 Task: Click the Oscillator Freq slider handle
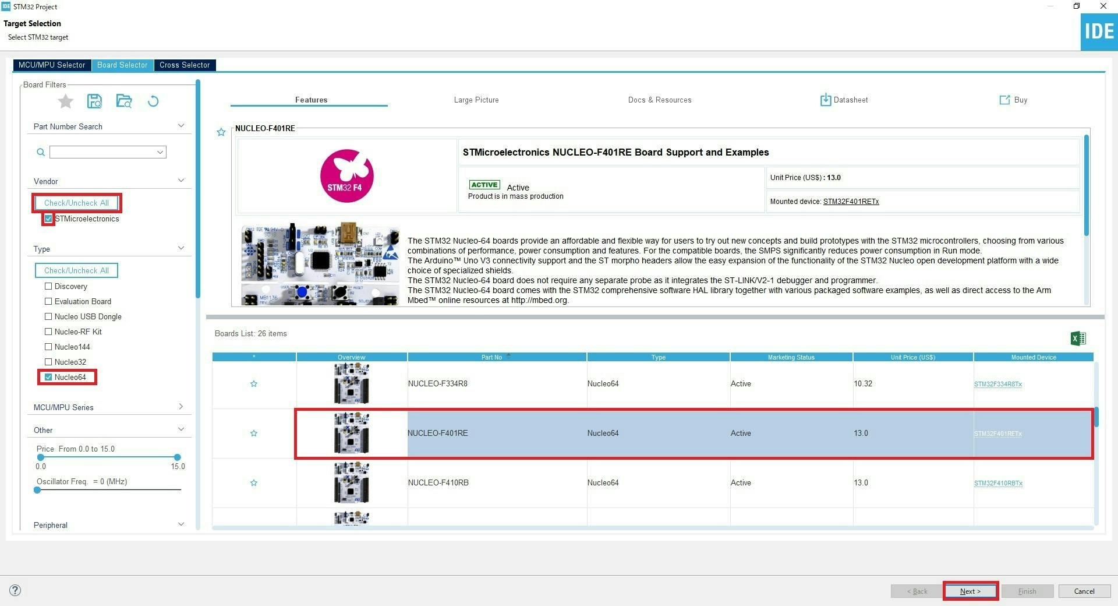pyautogui.click(x=37, y=490)
